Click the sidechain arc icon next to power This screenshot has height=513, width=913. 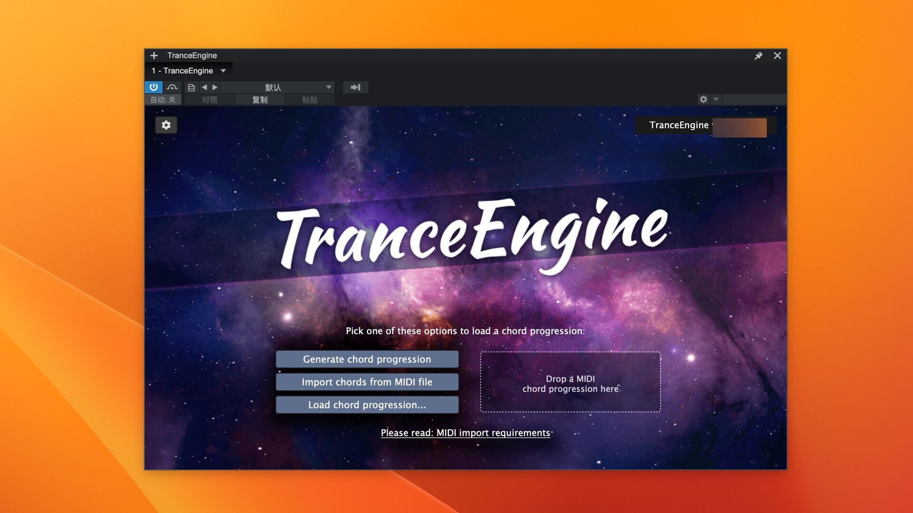[x=172, y=87]
